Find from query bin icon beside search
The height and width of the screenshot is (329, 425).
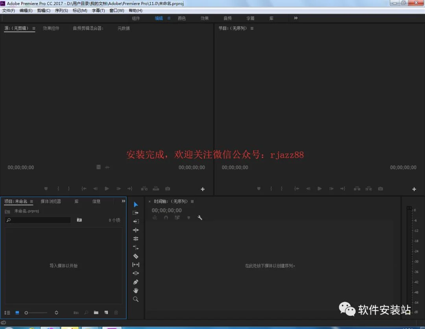pyautogui.click(x=79, y=220)
